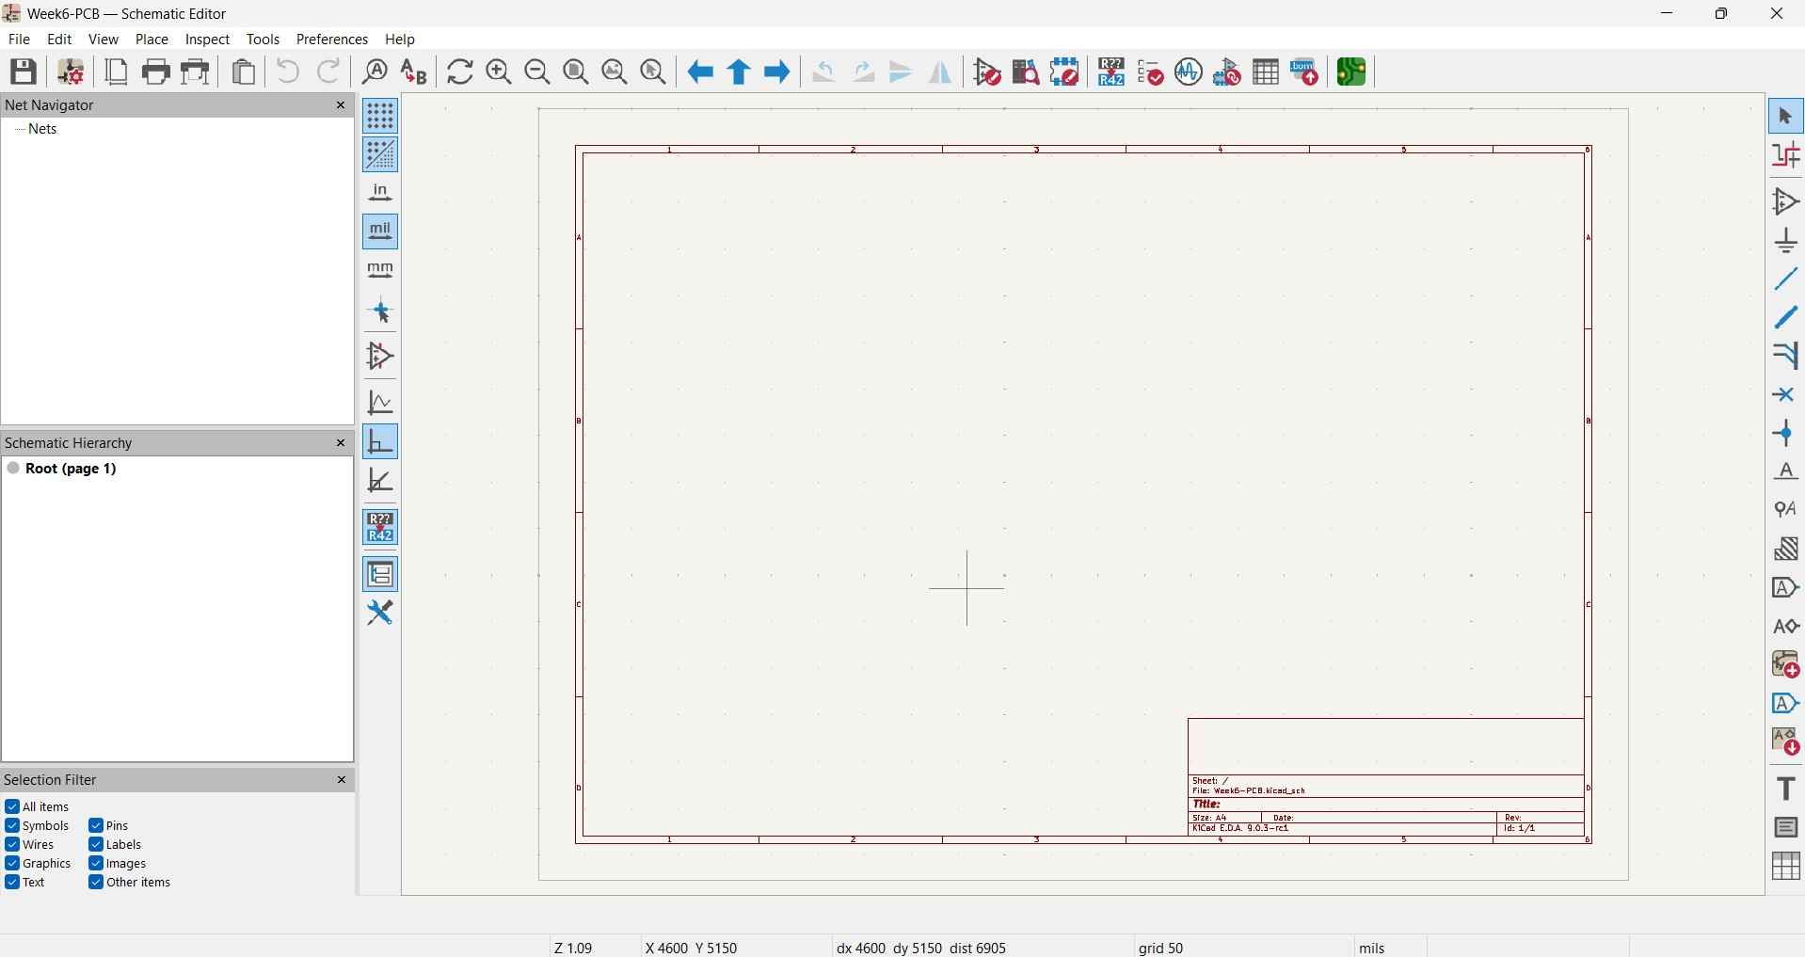The image size is (1805, 957).
Task: Select the power port tool
Action: 1785,240
